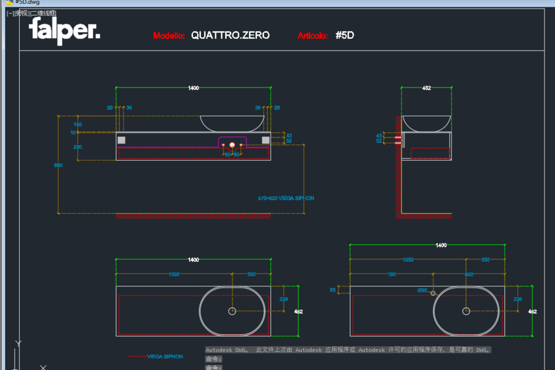The height and width of the screenshot is (370, 555).
Task: Select the red hatched floor under the front elevation
Action: tap(193, 216)
